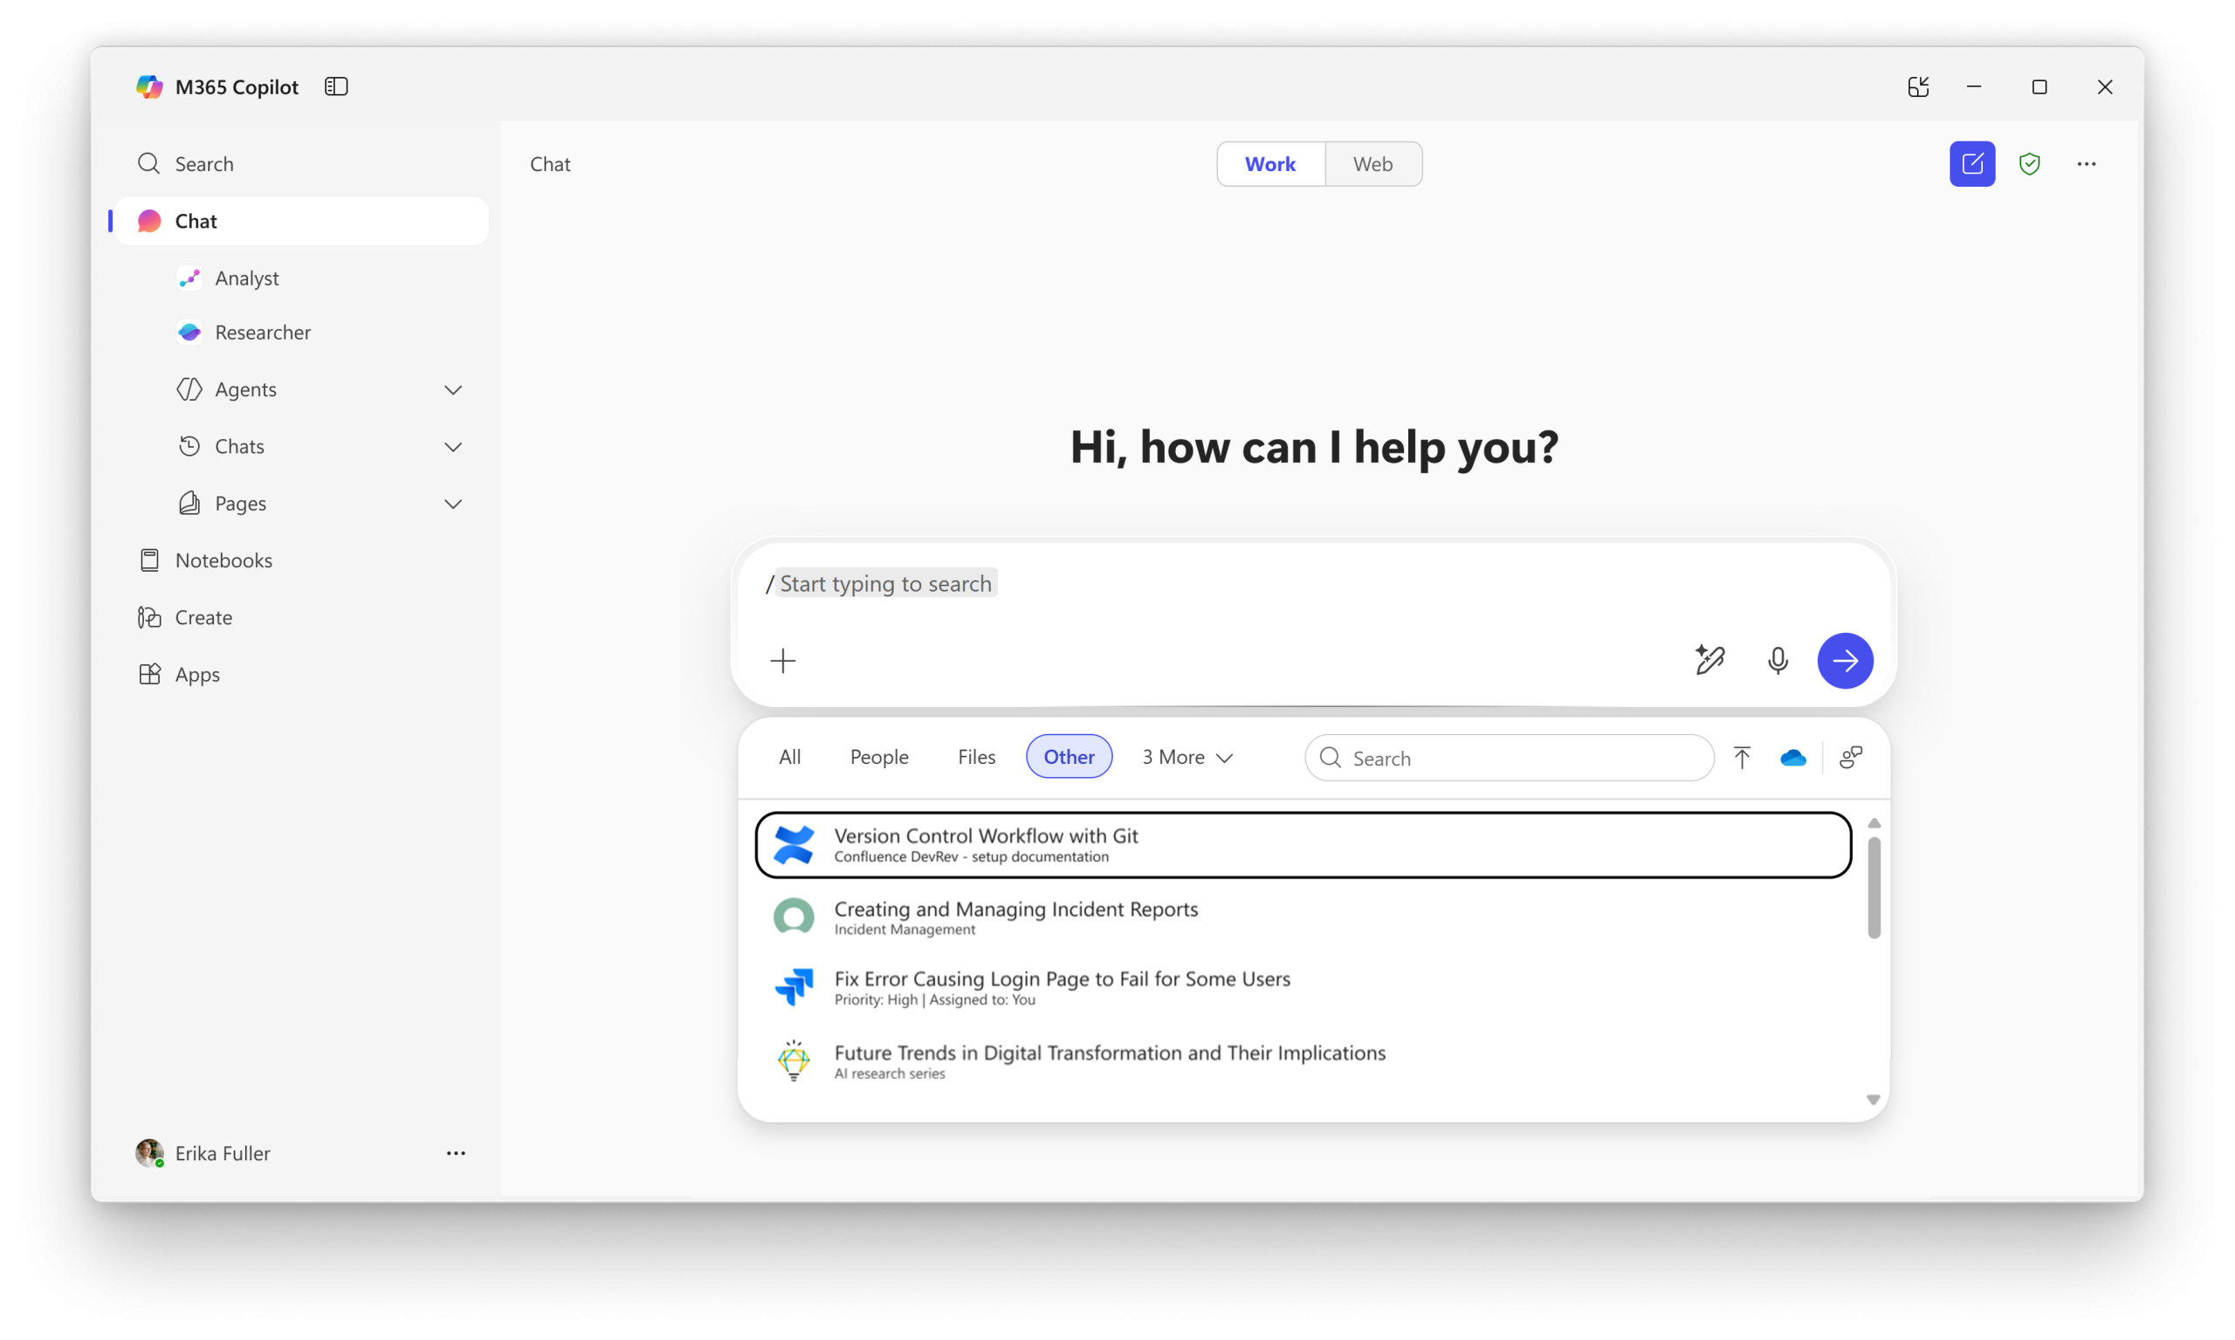Open Notebooks in the sidebar

pos(300,560)
